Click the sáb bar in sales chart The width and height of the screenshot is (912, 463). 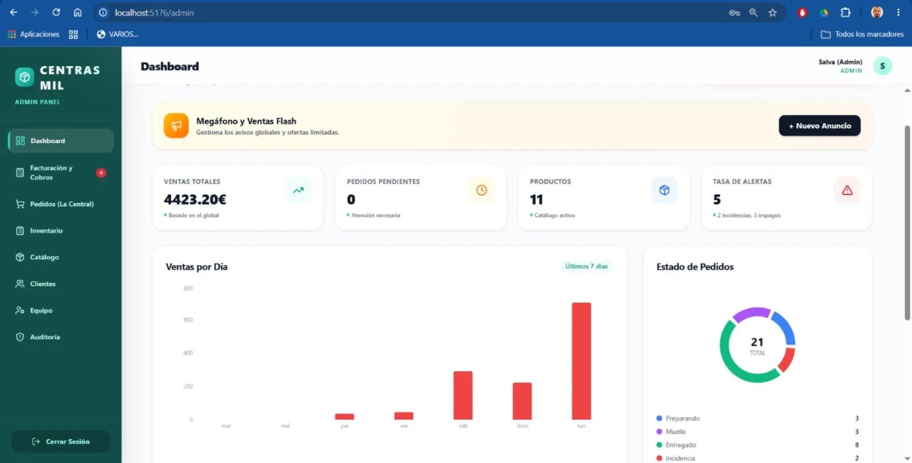click(x=463, y=395)
